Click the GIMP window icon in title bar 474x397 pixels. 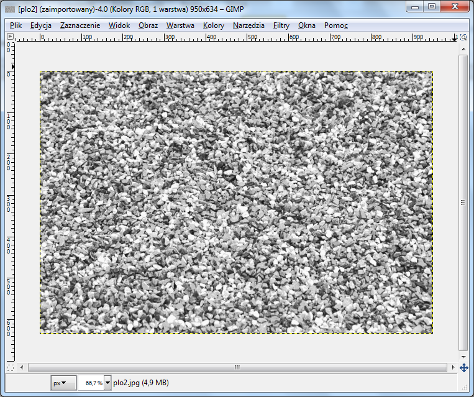[x=10, y=9]
